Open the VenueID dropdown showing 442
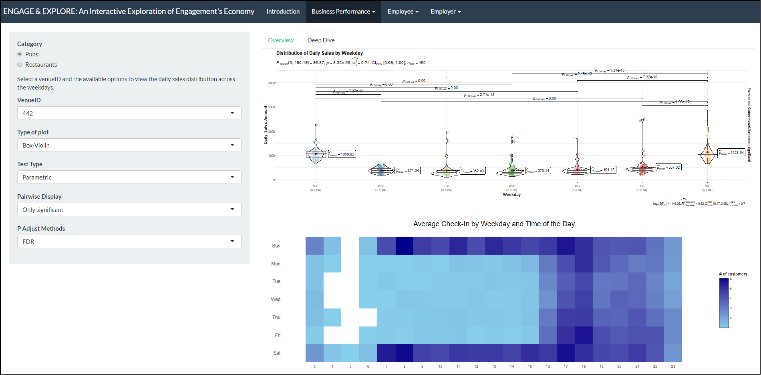The image size is (761, 375). (129, 113)
